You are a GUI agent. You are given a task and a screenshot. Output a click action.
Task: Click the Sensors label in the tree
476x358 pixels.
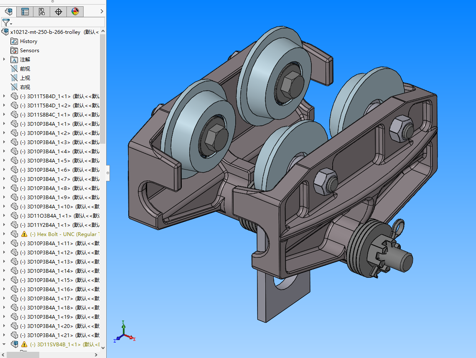29,51
